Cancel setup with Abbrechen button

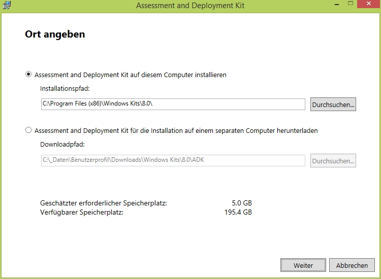point(352,265)
